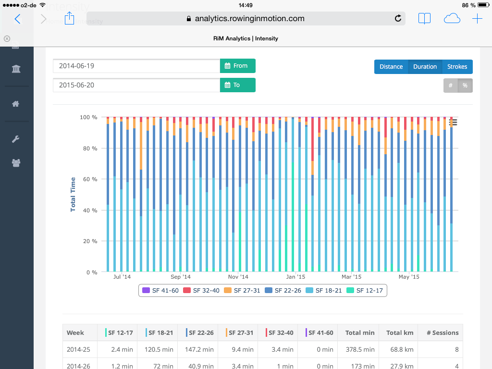Viewport: 492px width, 369px height.
Task: Edit start date field 2014-06-19
Action: 136,66
